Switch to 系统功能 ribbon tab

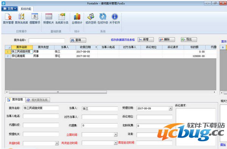[x=26, y=9]
